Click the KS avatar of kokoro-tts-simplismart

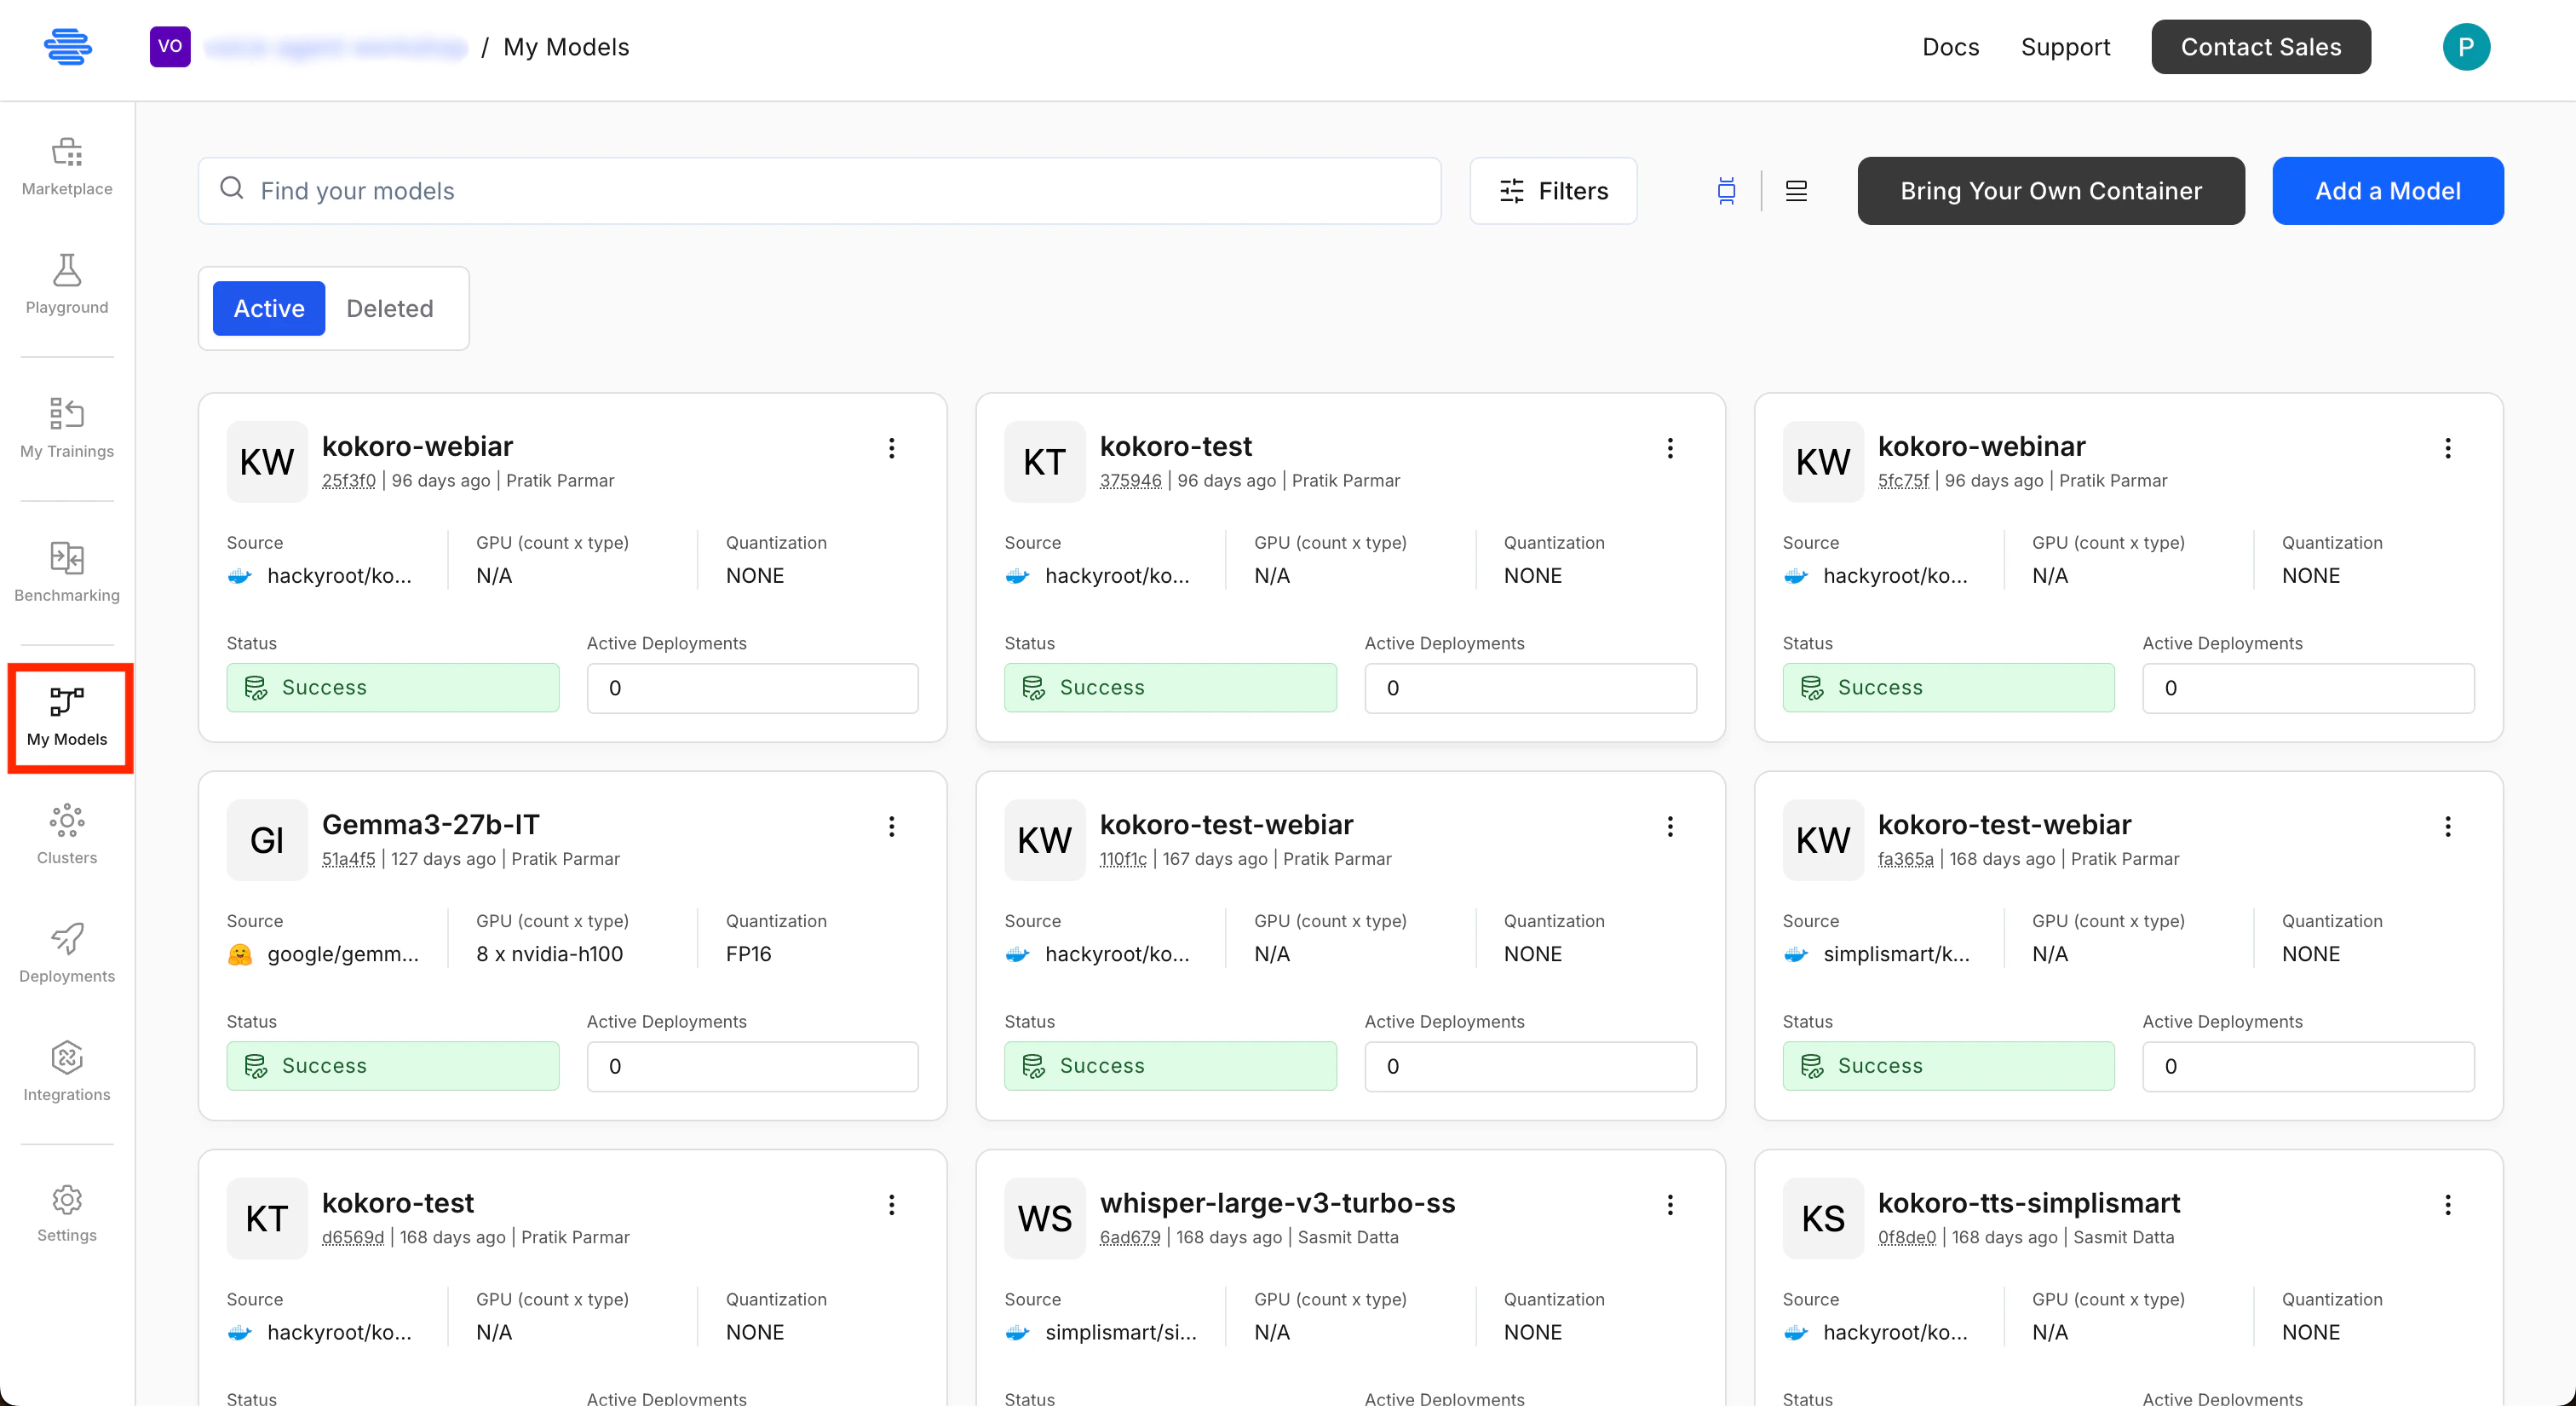1823,1218
